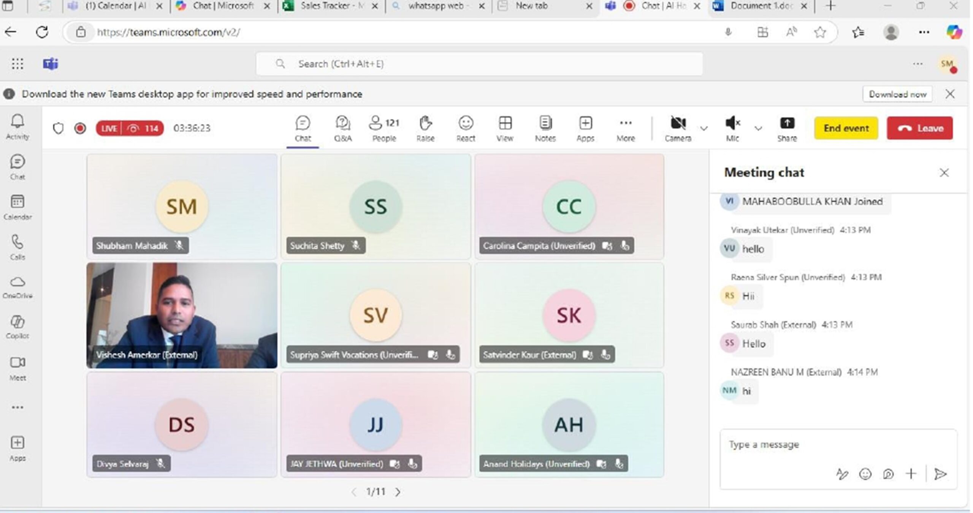
Task: Open More meeting actions
Action: pos(626,129)
